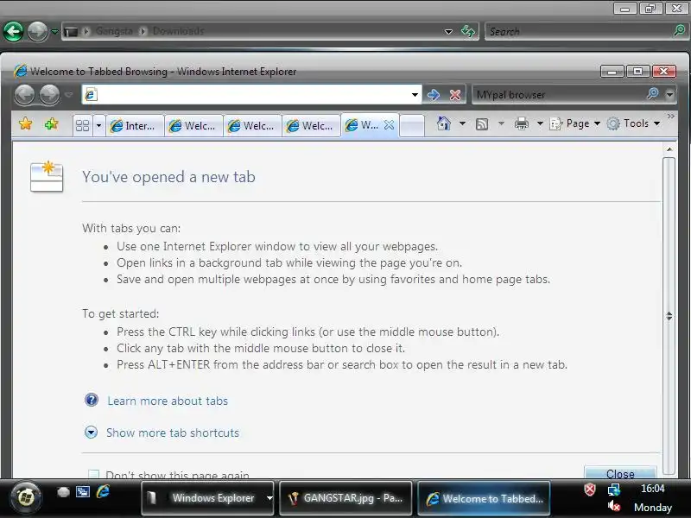The width and height of the screenshot is (691, 518).
Task: Expand Explorer address path dropdown
Action: coord(448,31)
